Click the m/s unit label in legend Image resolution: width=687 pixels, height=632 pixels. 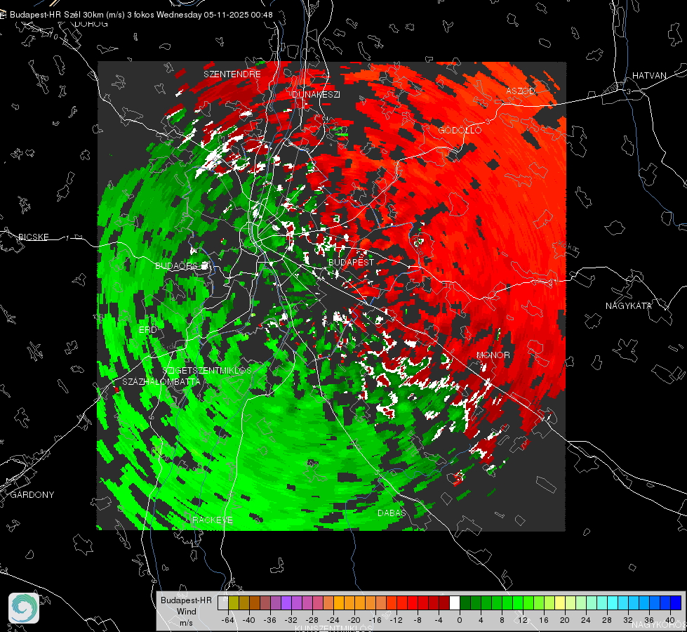186,622
